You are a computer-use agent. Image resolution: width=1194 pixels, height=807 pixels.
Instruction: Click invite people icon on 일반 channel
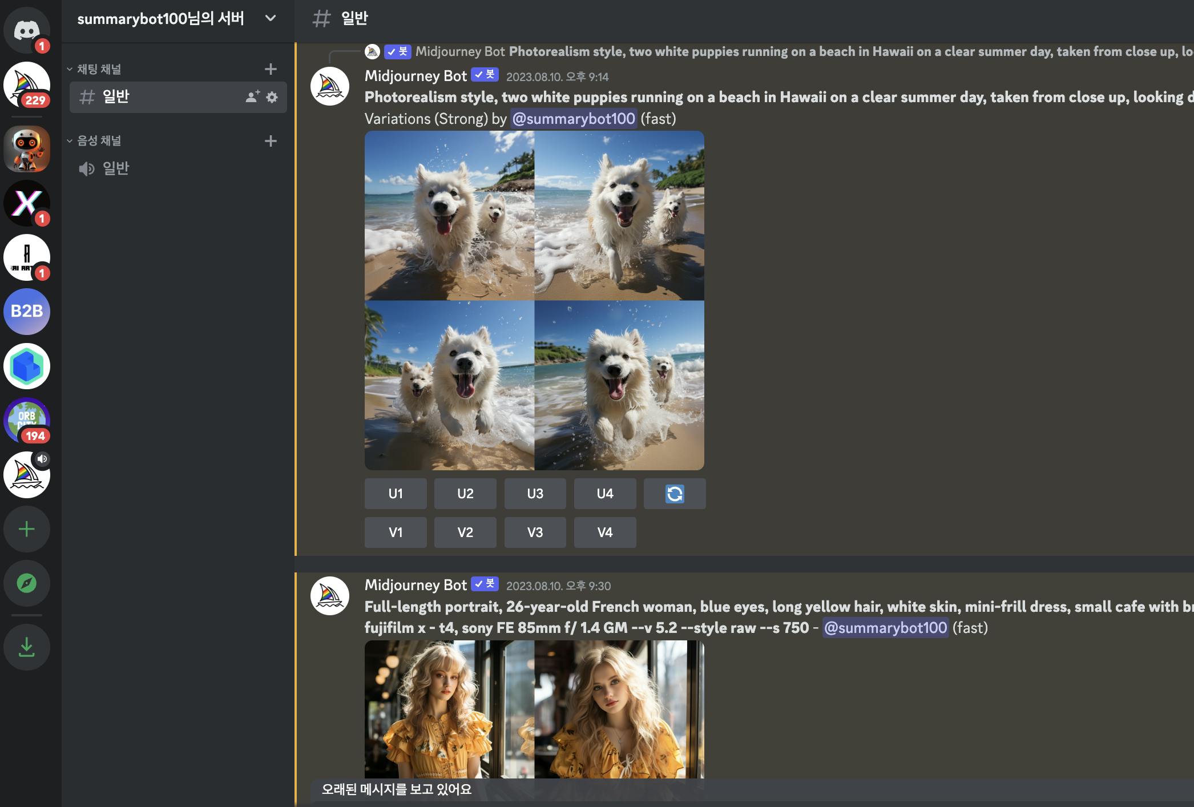point(252,97)
